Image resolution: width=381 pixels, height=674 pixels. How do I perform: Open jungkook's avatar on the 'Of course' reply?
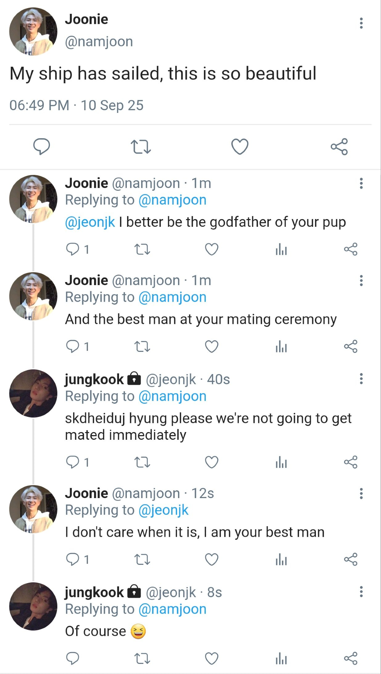pos(33,606)
